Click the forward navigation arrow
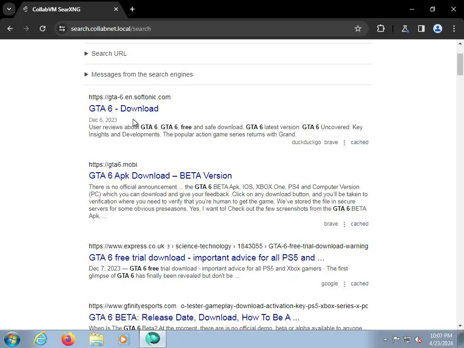The width and height of the screenshot is (464, 348). click(26, 29)
